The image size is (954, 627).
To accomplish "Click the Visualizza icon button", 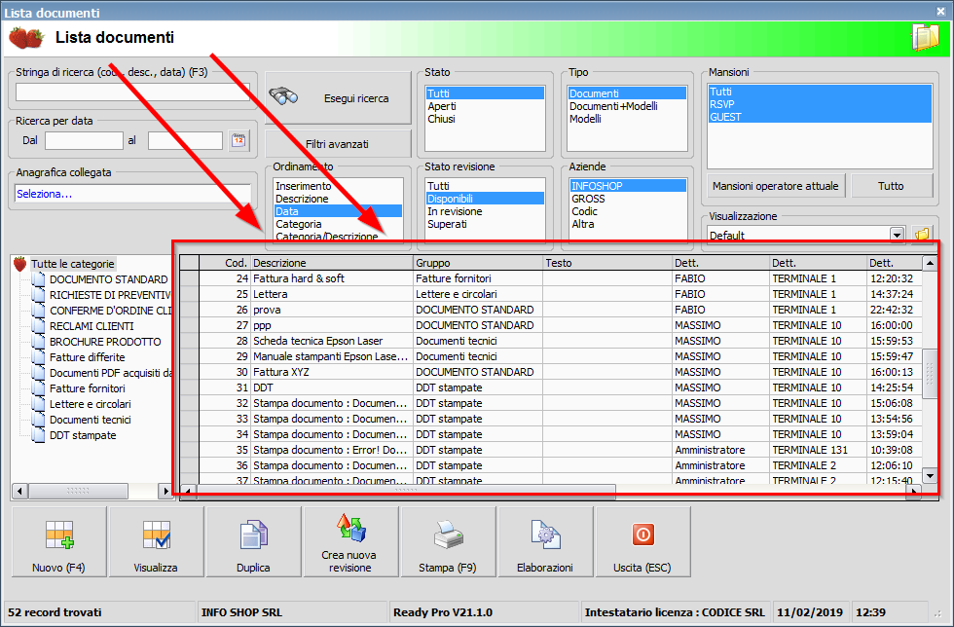I will coord(156,541).
